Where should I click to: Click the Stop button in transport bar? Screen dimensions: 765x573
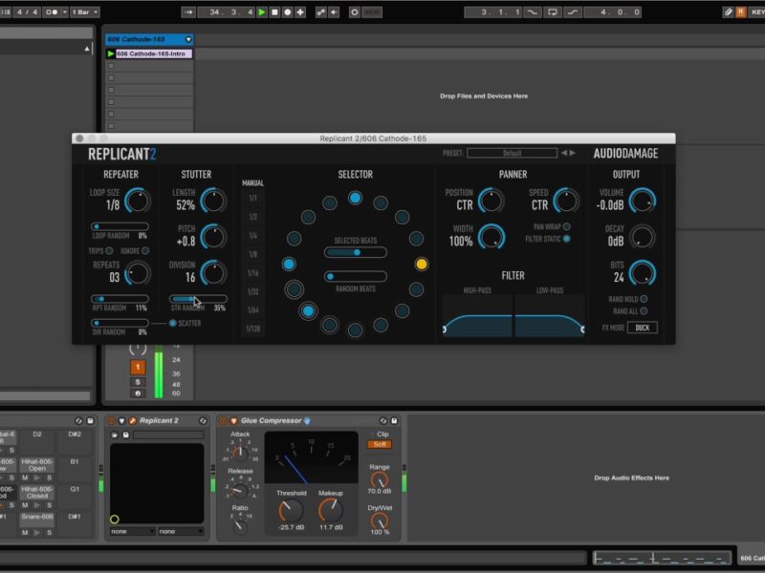(x=275, y=12)
